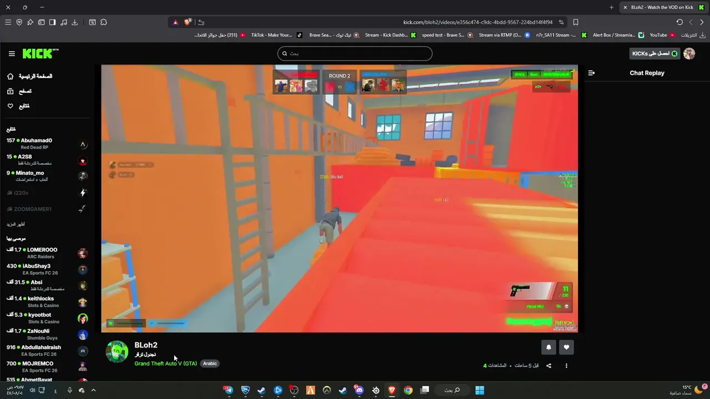
Task: Click the Brave Rewards triangle icon
Action: [175, 22]
